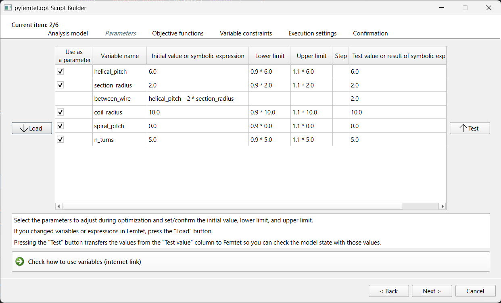Click the pyfemtet.opt app icon in title bar
The width and height of the screenshot is (501, 303).
[8, 8]
